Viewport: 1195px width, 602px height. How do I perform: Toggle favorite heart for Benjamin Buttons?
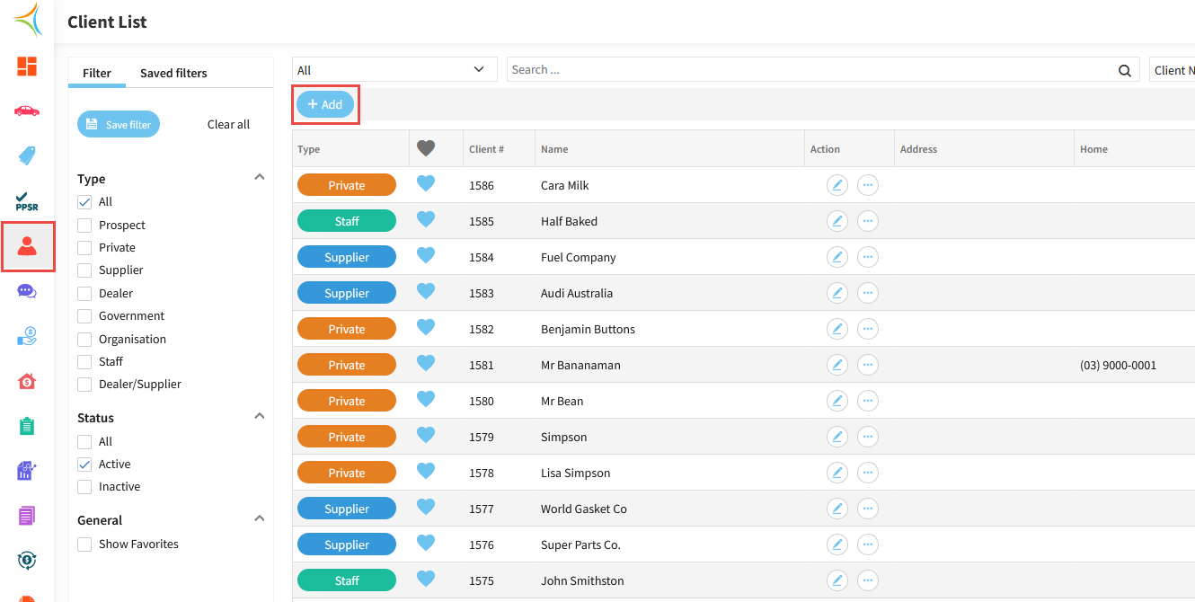pyautogui.click(x=426, y=328)
